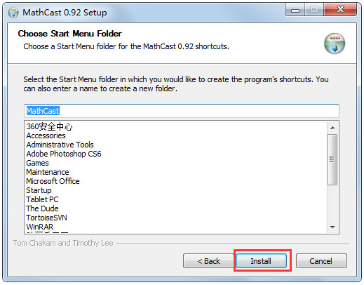Image resolution: width=364 pixels, height=285 pixels.
Task: Click the MathCast folder name input field
Action: coord(182,111)
